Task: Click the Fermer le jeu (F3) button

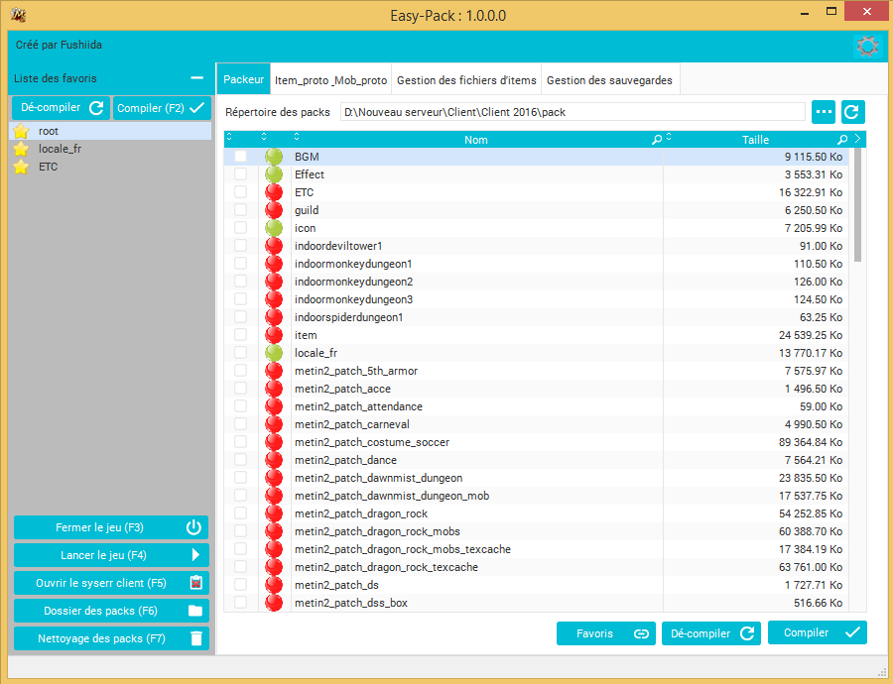Action: pyautogui.click(x=111, y=527)
